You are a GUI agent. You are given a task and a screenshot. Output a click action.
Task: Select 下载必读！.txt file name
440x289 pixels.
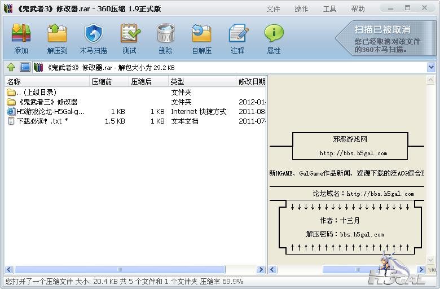point(42,121)
